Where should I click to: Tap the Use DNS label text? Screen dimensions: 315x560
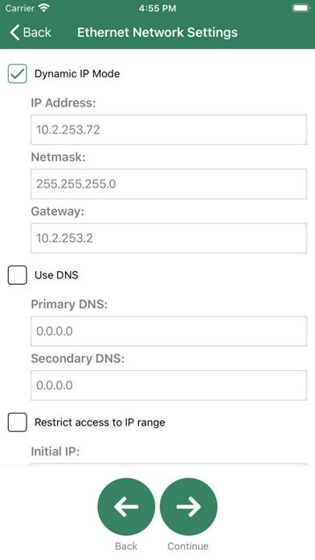pyautogui.click(x=56, y=275)
